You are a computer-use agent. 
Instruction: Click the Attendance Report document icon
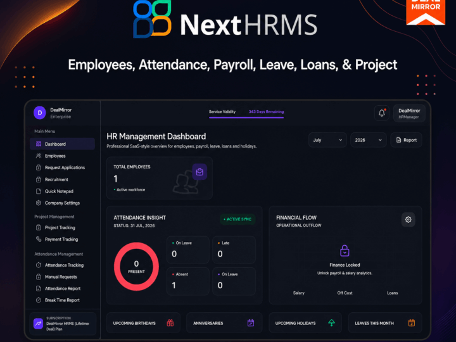(39, 289)
